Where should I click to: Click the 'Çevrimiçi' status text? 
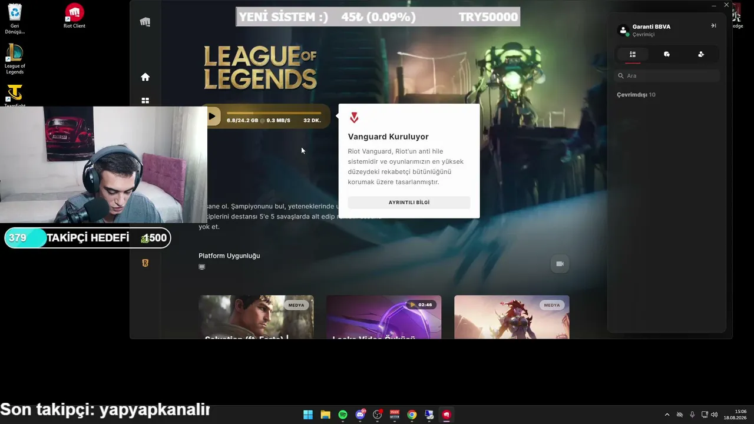pyautogui.click(x=643, y=35)
